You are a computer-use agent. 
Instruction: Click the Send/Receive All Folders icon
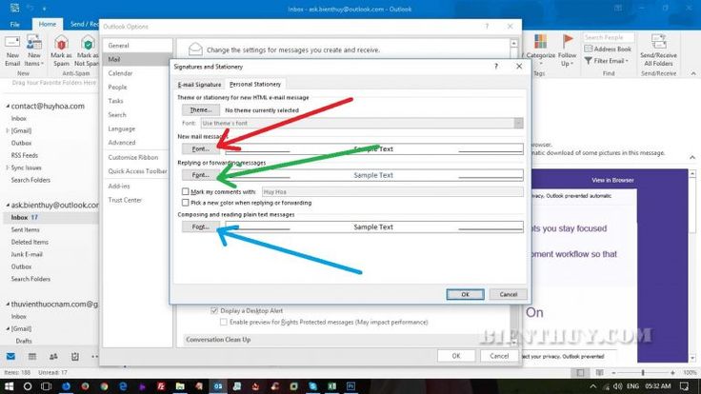tap(658, 42)
